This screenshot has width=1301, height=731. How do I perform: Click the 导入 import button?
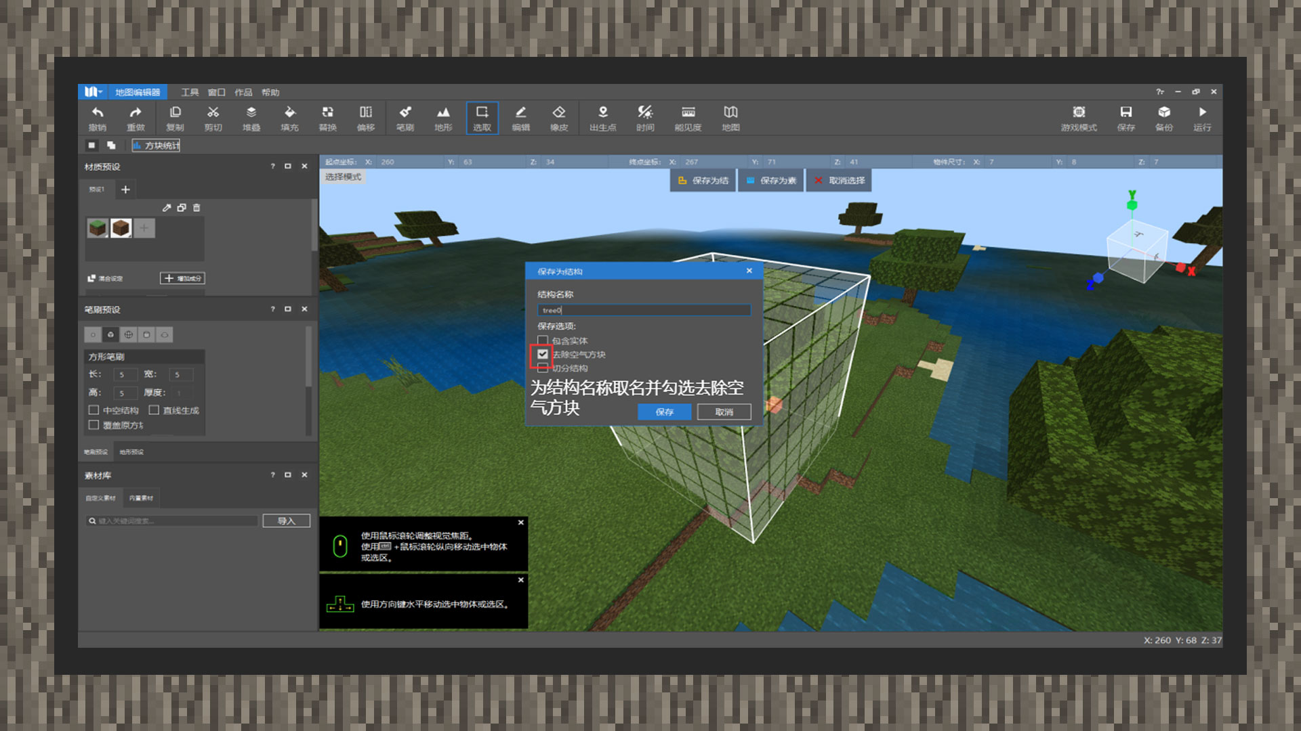(287, 520)
